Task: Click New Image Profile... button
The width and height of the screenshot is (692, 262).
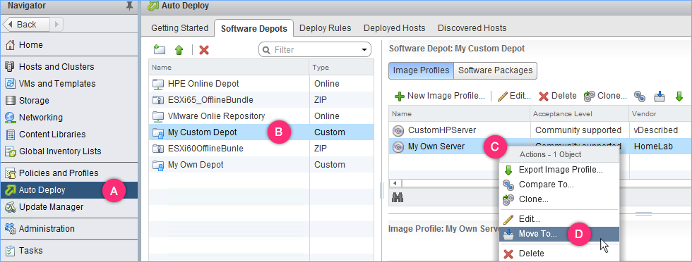Action: coord(440,96)
